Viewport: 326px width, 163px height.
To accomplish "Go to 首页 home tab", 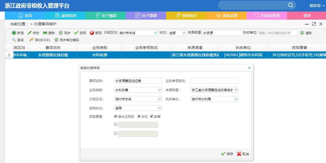I will 25,16.
